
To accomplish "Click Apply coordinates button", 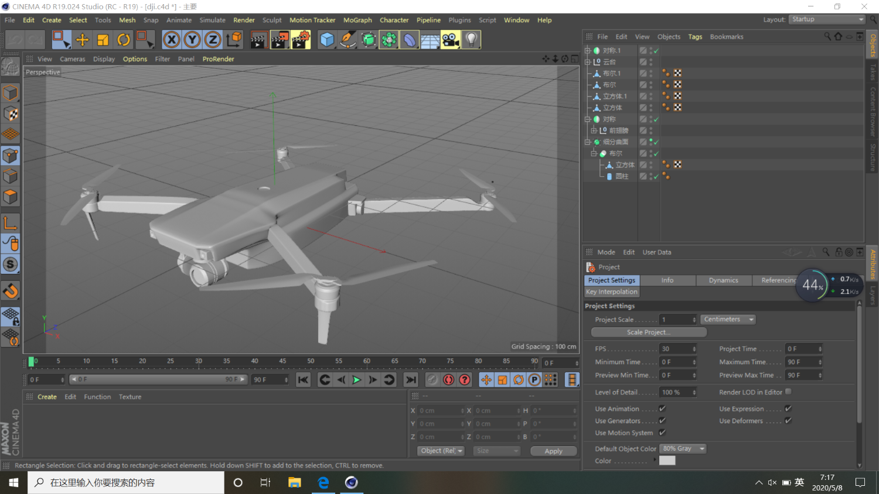I will point(553,451).
